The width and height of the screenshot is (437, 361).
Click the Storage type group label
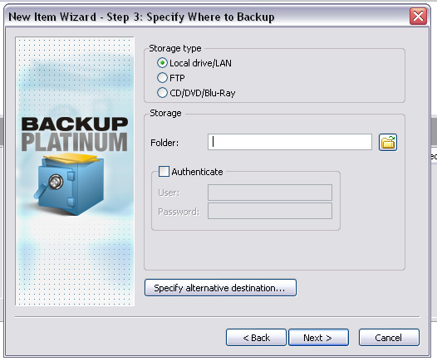tap(175, 48)
